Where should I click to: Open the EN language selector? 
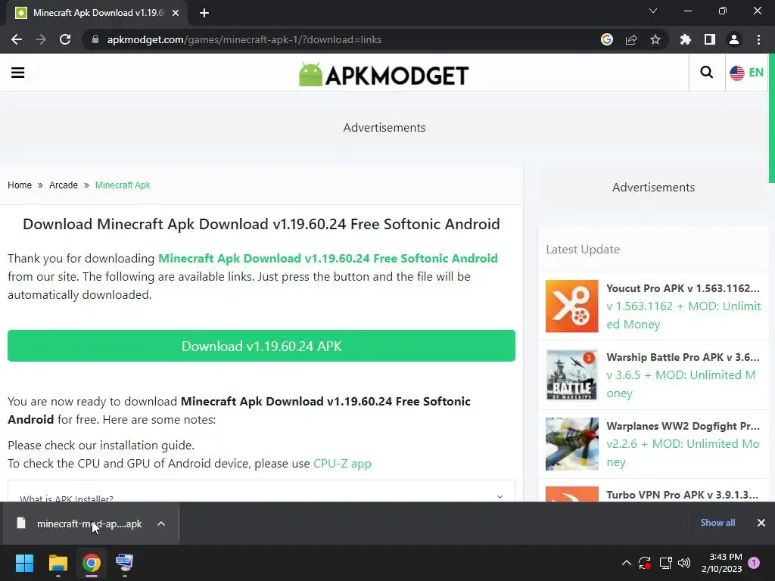coord(747,73)
